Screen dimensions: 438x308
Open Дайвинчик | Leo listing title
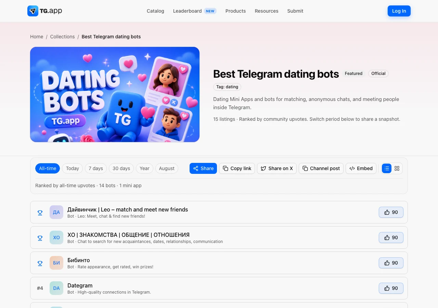pos(128,209)
